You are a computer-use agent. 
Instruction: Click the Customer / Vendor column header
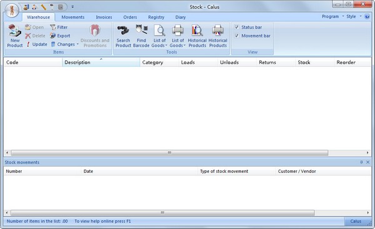pyautogui.click(x=323, y=171)
